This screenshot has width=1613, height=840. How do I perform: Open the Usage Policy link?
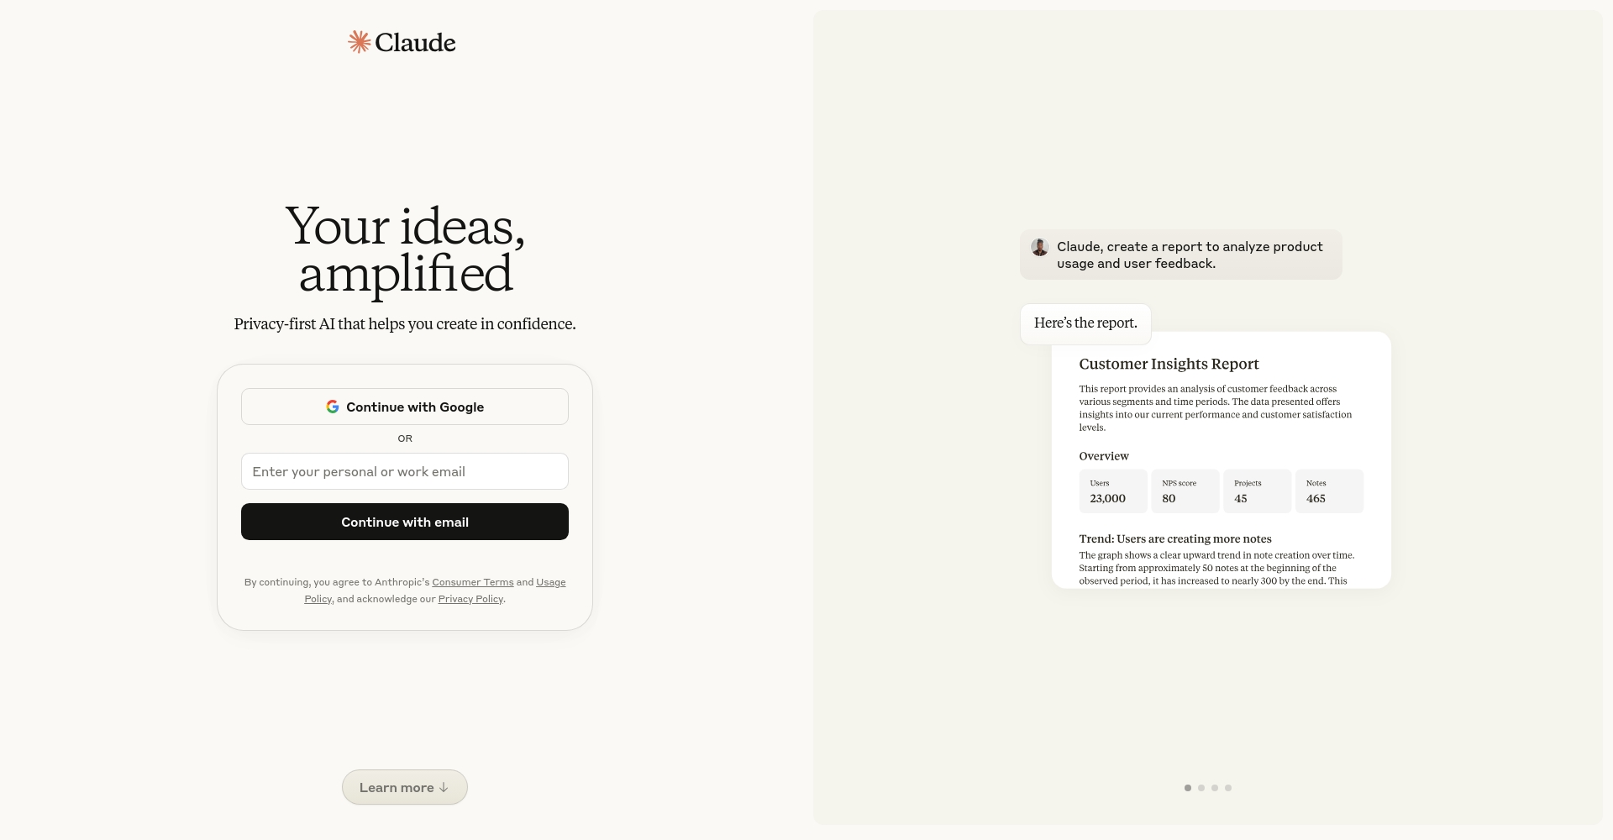point(434,591)
